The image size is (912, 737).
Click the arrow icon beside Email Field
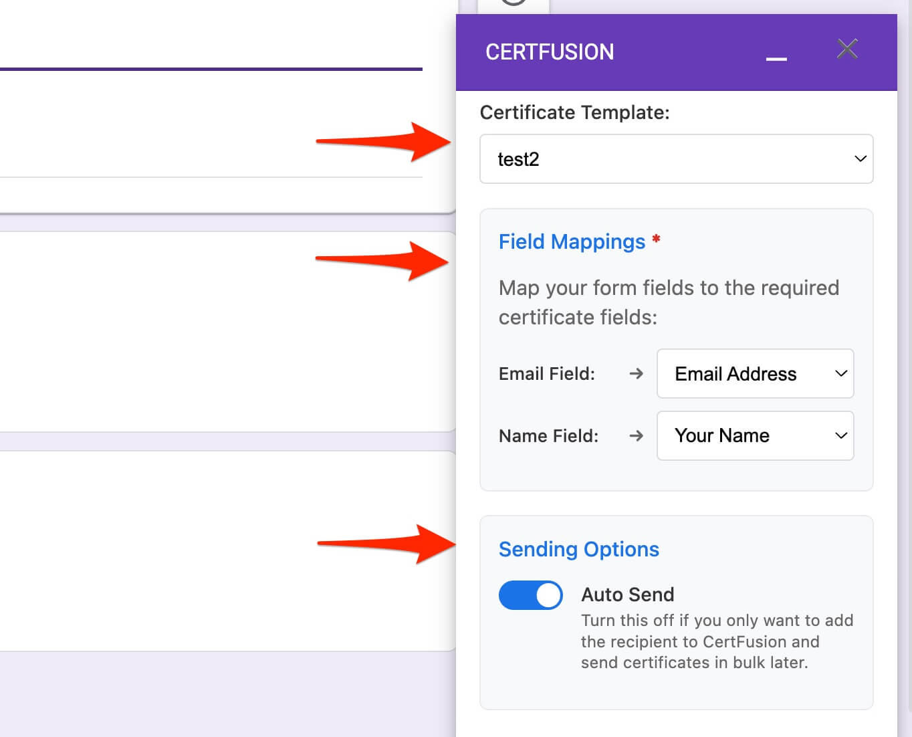(x=636, y=374)
